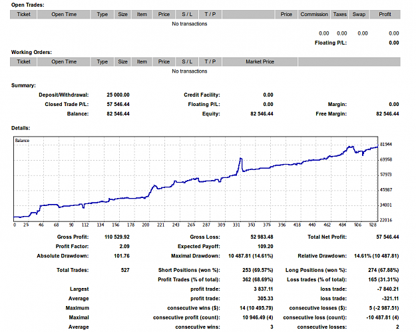The height and width of the screenshot is (332, 416).
Task: Select the Summary section heading
Action: point(23,85)
